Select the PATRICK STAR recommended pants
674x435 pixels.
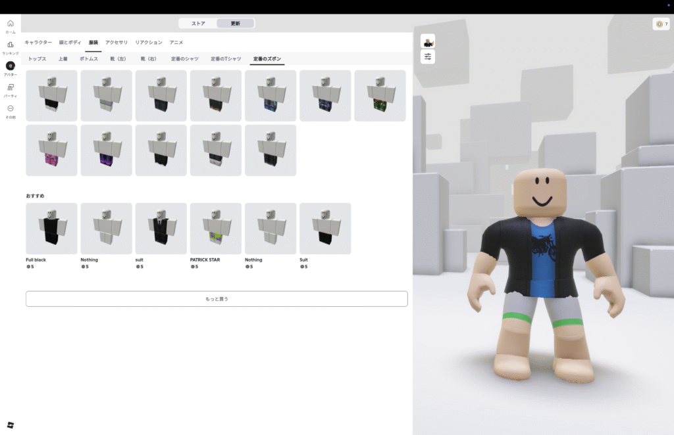coord(215,228)
